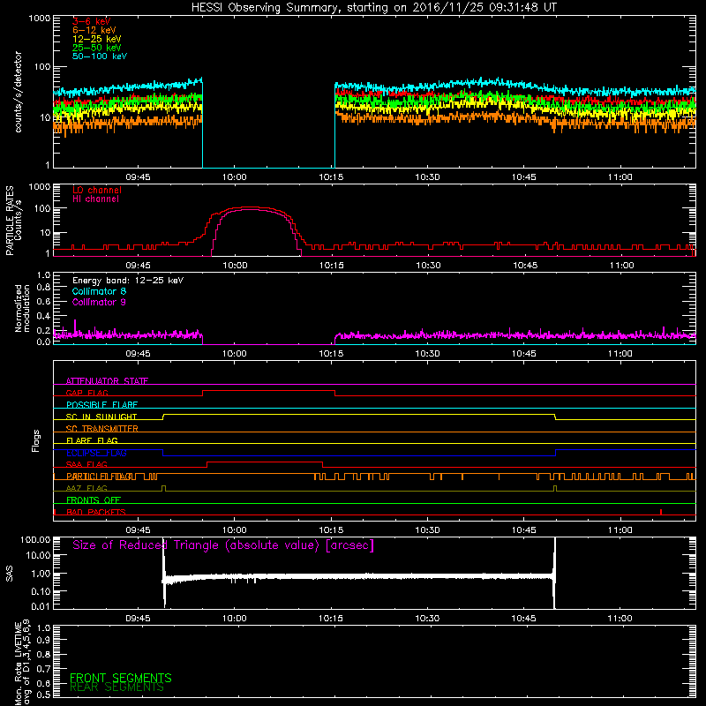This screenshot has height=706, width=706.
Task: Click the 1000 value on the counts/s/detector axis
Action: [x=39, y=19]
